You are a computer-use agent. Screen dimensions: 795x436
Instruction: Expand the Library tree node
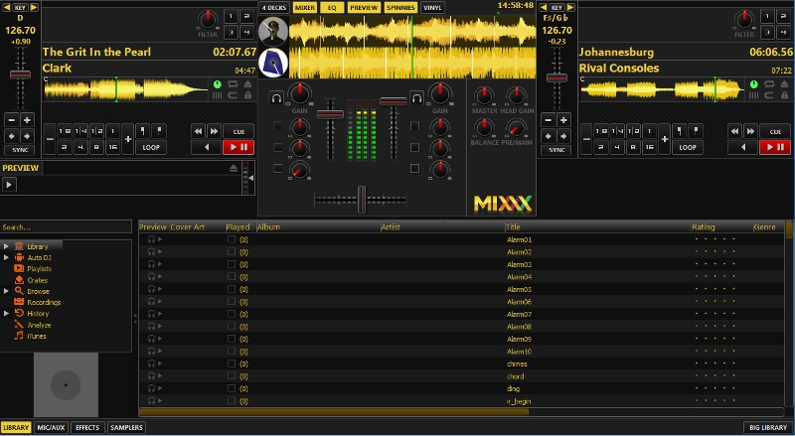[6, 246]
